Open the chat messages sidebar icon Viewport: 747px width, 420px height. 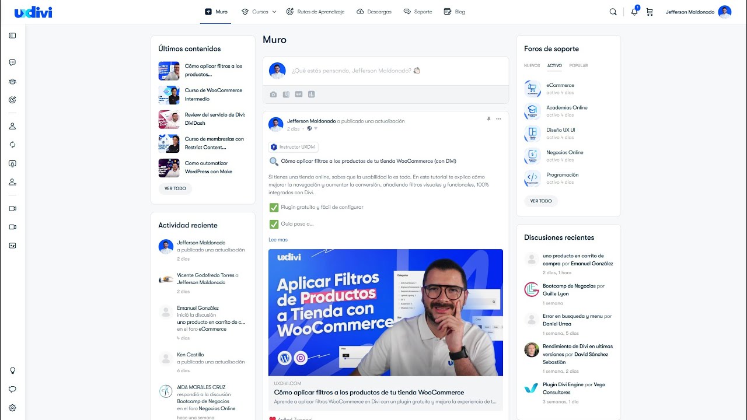[12, 62]
